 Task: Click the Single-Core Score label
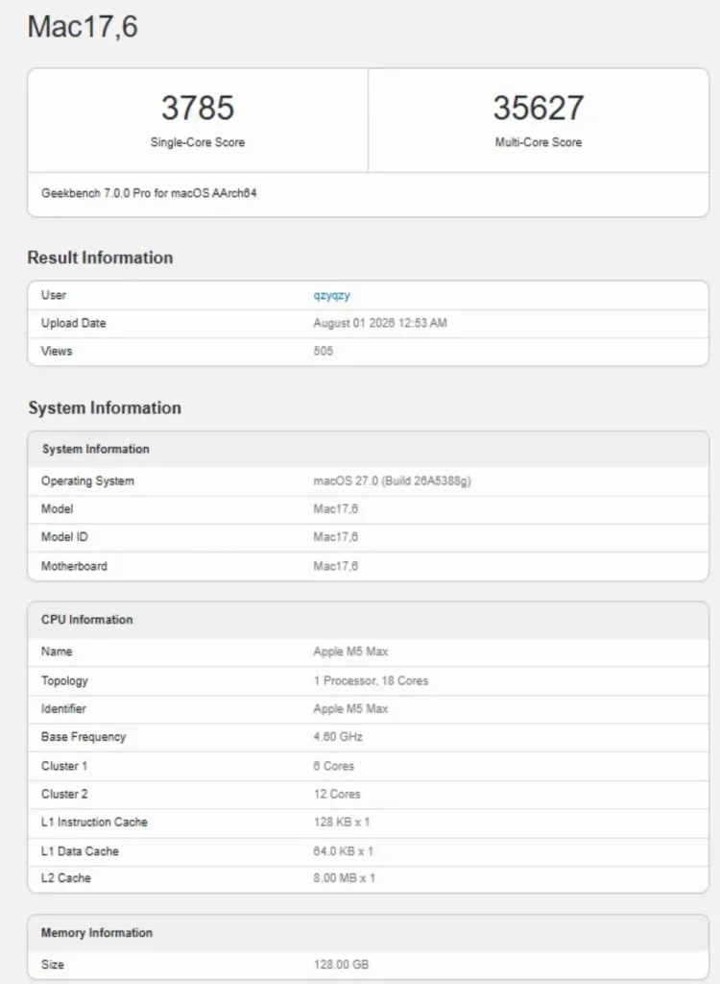(x=198, y=142)
